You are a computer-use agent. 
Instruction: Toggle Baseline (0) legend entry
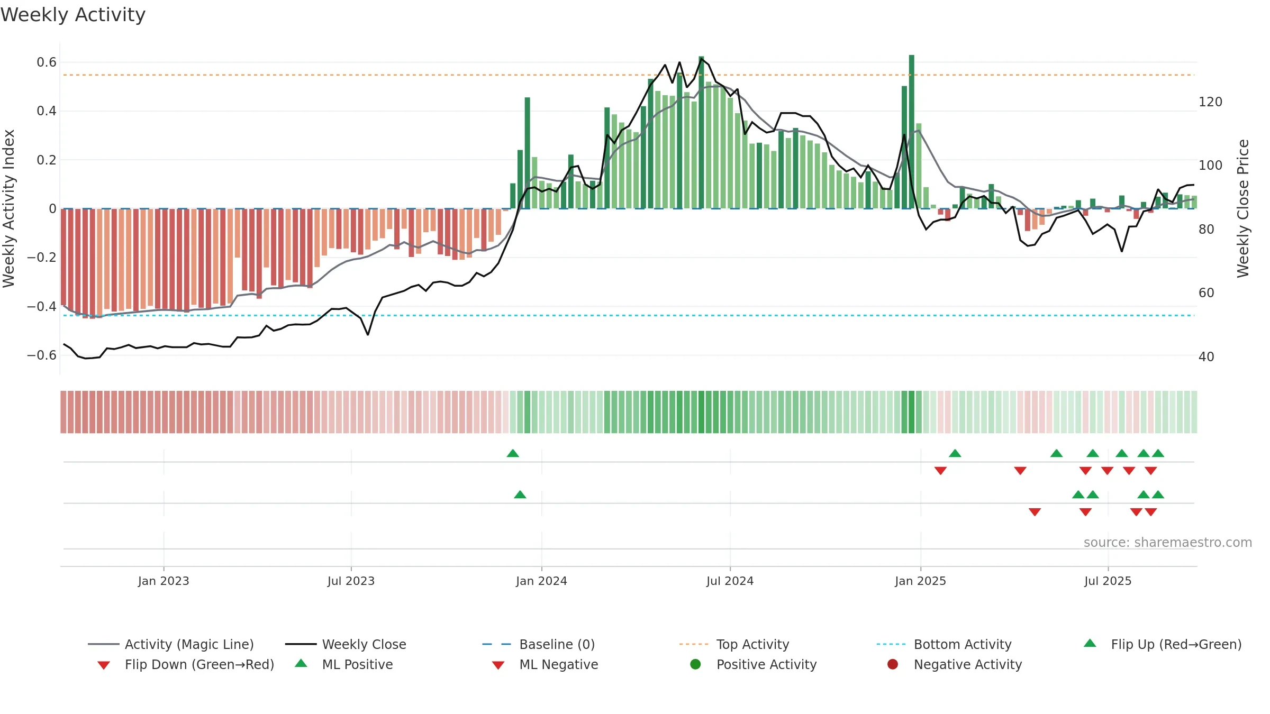(539, 644)
